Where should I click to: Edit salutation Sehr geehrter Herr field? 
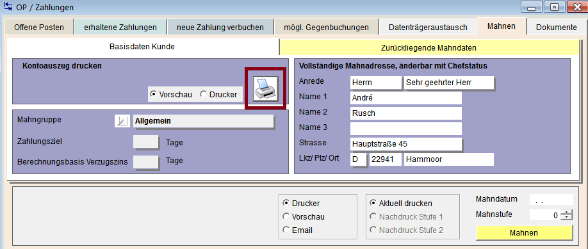pyautogui.click(x=449, y=83)
